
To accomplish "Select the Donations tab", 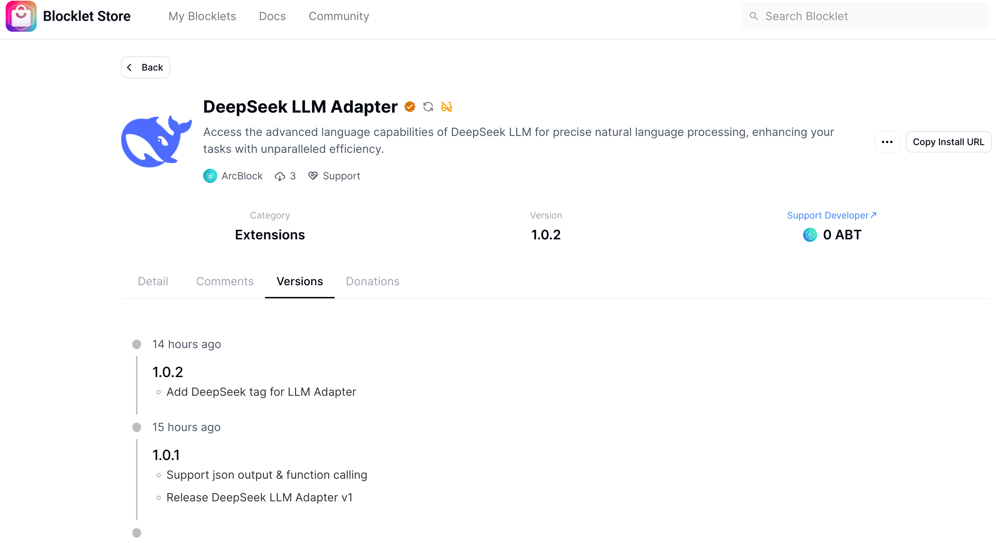I will tap(372, 281).
